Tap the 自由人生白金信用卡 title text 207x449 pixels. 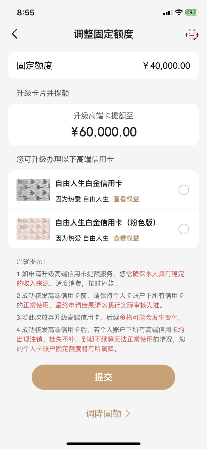[x=89, y=183]
